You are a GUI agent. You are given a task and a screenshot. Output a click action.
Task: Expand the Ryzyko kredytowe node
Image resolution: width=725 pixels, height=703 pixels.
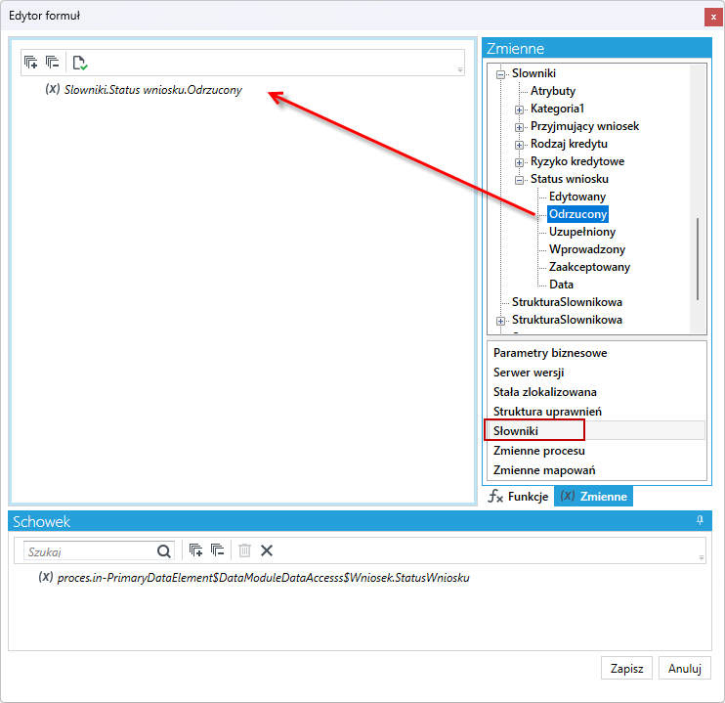click(x=519, y=162)
